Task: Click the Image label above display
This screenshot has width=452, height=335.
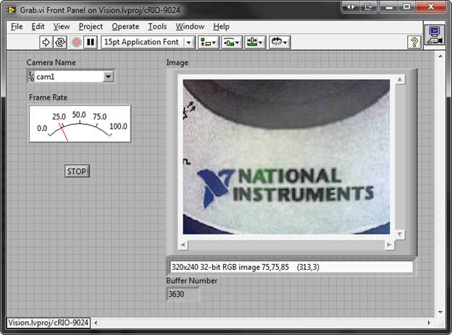Action: 177,62
